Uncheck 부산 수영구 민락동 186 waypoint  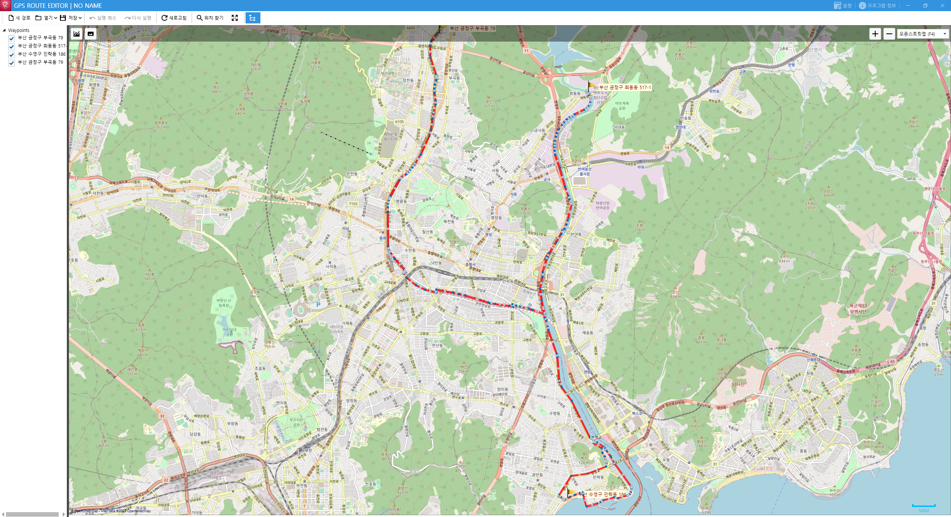pos(12,55)
